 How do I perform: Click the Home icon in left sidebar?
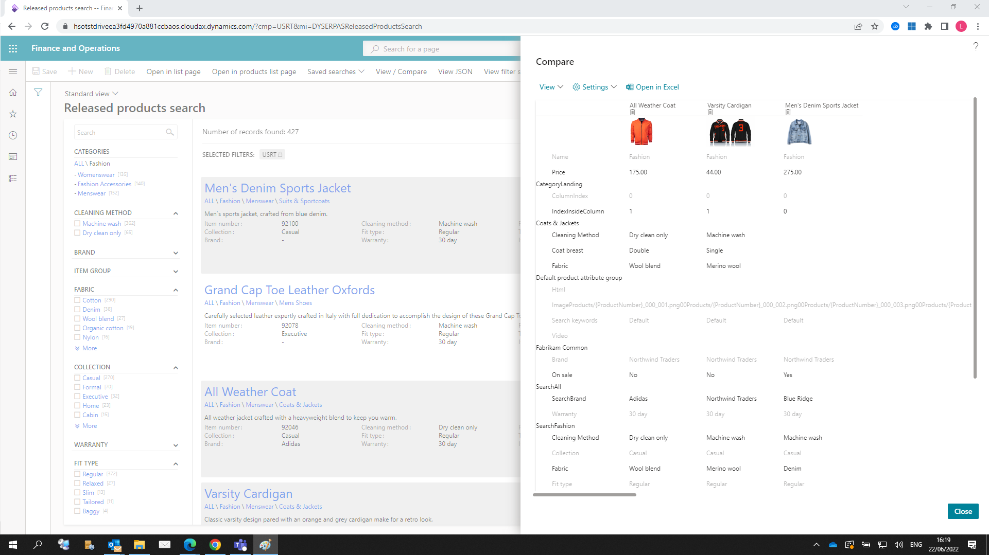click(x=13, y=93)
